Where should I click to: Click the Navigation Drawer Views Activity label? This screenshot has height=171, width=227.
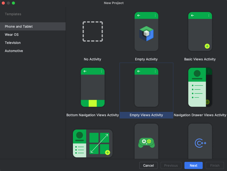pyautogui.click(x=200, y=115)
